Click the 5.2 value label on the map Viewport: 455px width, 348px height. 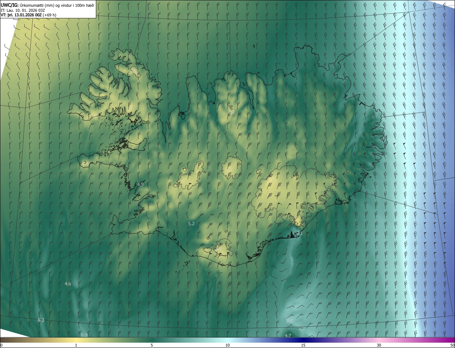(x=191, y=223)
